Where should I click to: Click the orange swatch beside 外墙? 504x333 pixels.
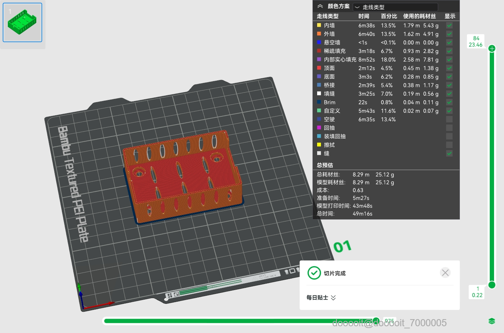point(319,34)
